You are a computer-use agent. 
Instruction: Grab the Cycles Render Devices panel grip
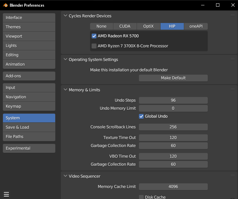[233, 16]
